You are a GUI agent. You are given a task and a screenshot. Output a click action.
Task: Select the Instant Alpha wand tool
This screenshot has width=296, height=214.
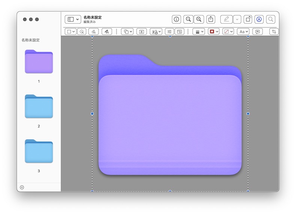(82, 32)
